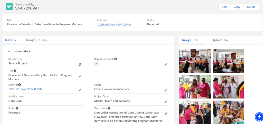
Task: Open first meeting photo with banner
Action: pyautogui.click(x=195, y=61)
